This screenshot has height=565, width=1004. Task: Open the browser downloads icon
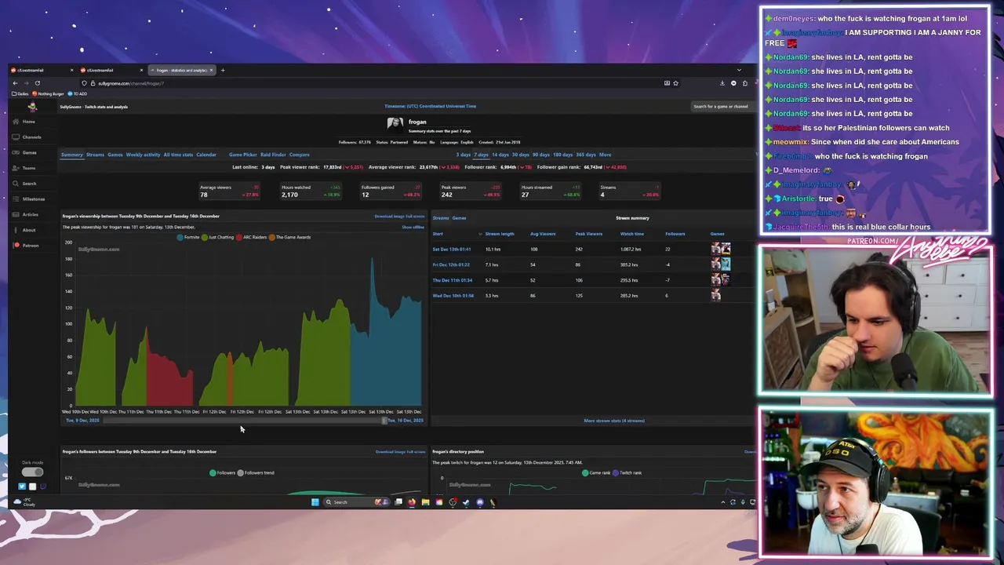click(722, 83)
